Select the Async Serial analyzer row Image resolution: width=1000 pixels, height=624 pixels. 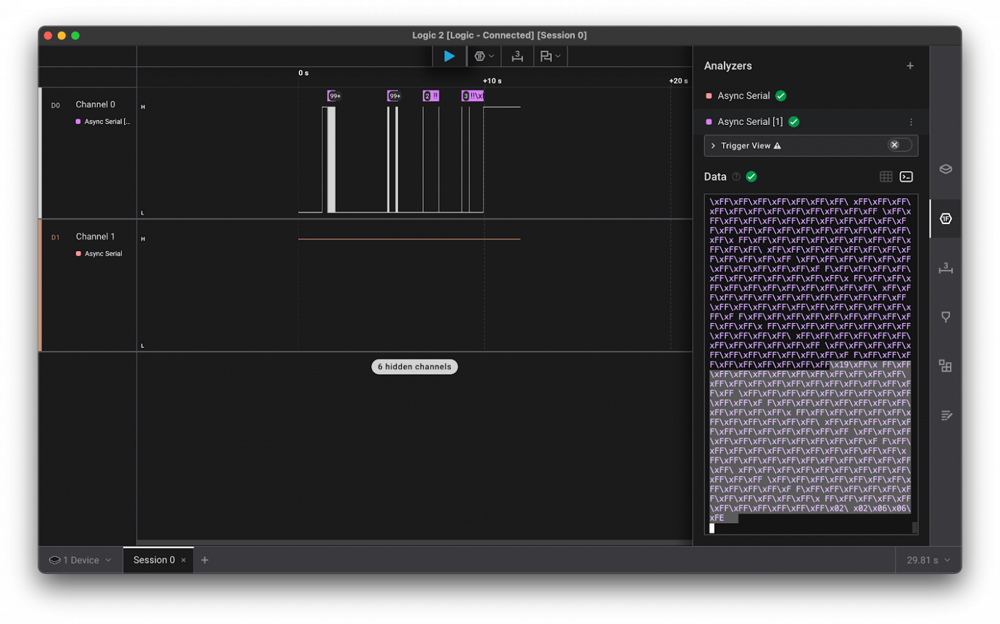click(x=811, y=95)
